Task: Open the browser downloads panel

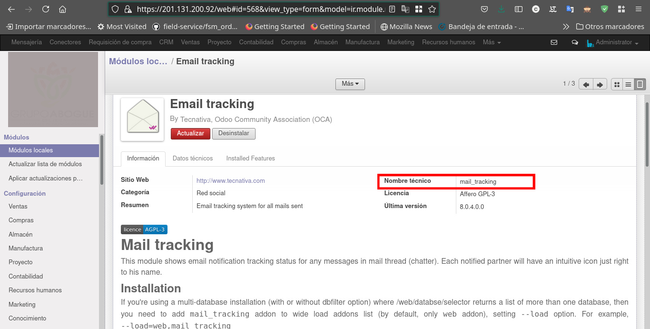Action: 501,9
